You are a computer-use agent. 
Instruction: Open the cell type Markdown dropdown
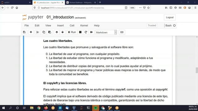106,32
